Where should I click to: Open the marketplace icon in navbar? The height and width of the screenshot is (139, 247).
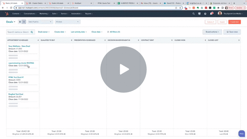pyautogui.click(x=199, y=14)
